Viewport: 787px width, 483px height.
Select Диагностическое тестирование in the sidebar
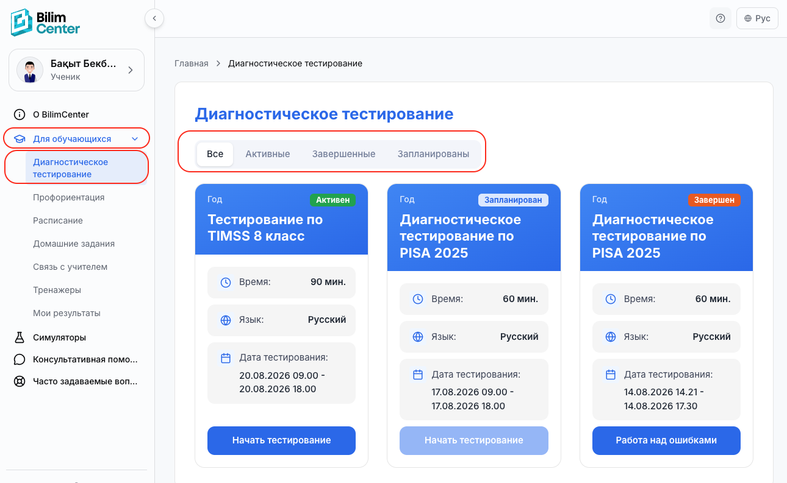86,168
